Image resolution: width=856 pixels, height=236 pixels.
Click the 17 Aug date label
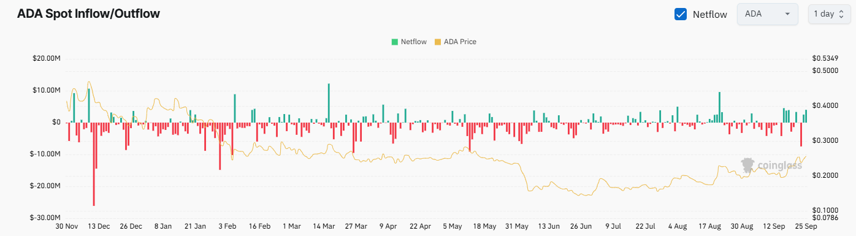710,227
